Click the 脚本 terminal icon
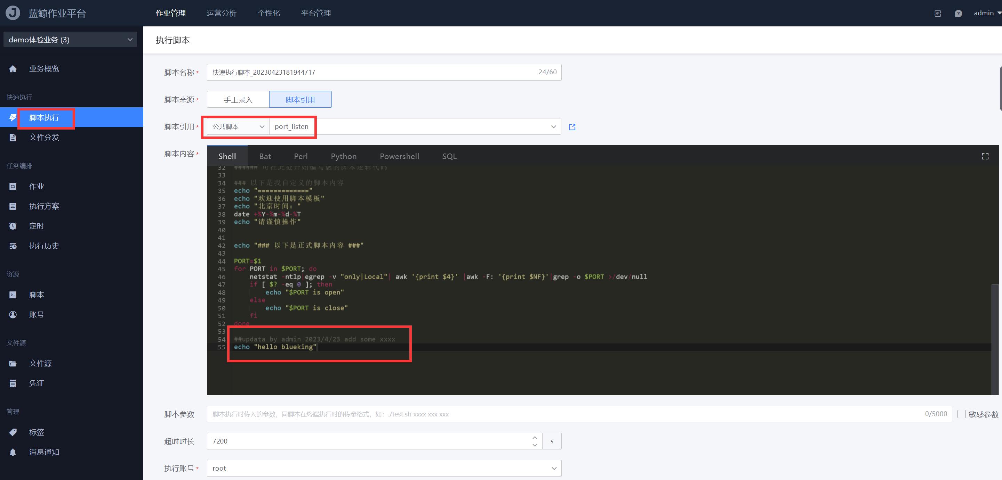Viewport: 1002px width, 480px height. point(13,295)
